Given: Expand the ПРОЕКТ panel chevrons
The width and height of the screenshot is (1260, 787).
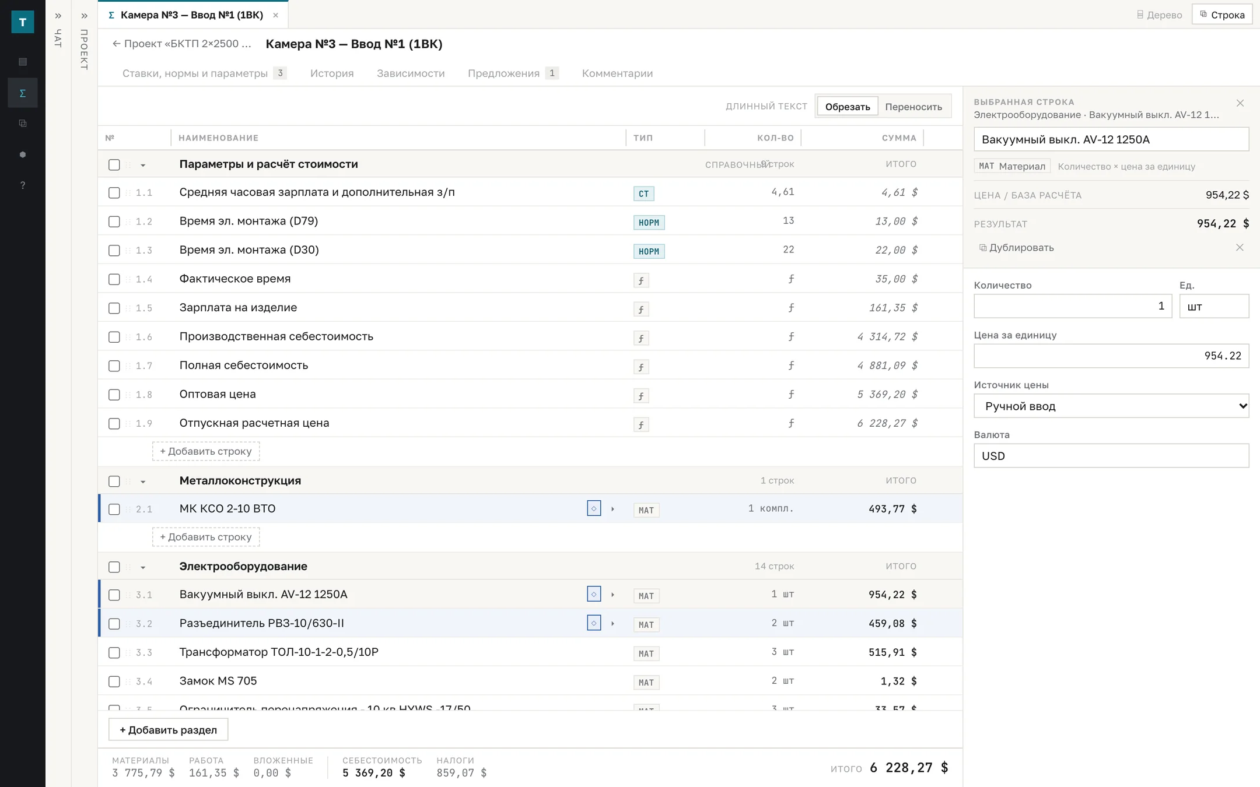Looking at the screenshot, I should [85, 16].
